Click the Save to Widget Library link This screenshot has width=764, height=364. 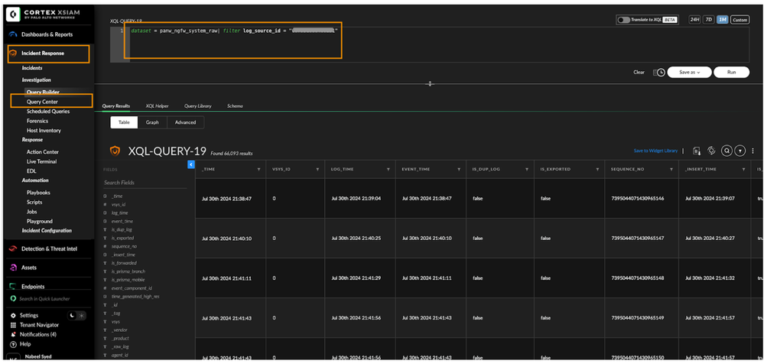pos(655,151)
